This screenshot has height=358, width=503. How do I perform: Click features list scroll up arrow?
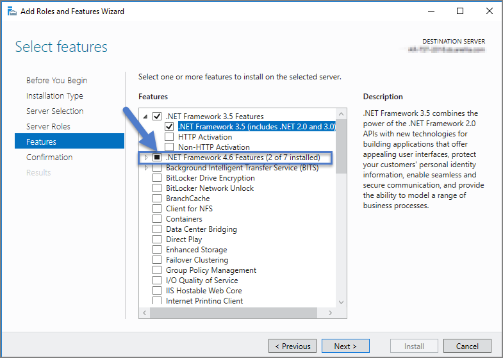click(341, 114)
